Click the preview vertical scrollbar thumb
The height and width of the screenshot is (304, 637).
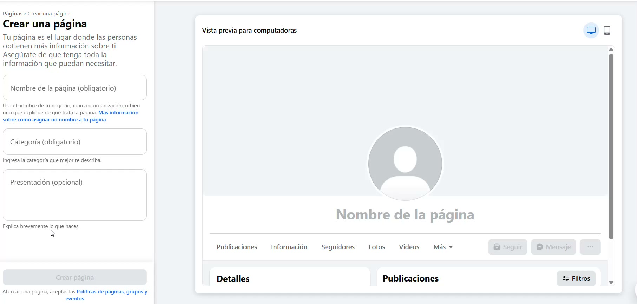[x=611, y=146]
